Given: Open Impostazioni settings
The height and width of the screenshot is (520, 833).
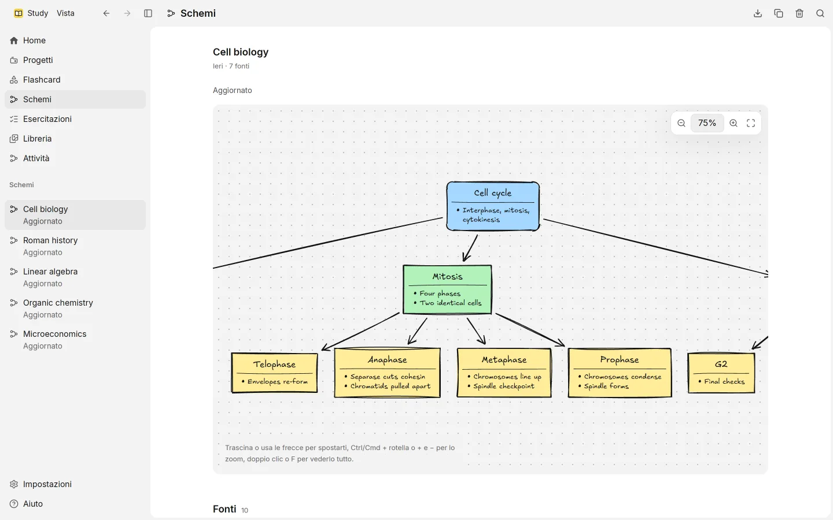Looking at the screenshot, I should pos(75,484).
